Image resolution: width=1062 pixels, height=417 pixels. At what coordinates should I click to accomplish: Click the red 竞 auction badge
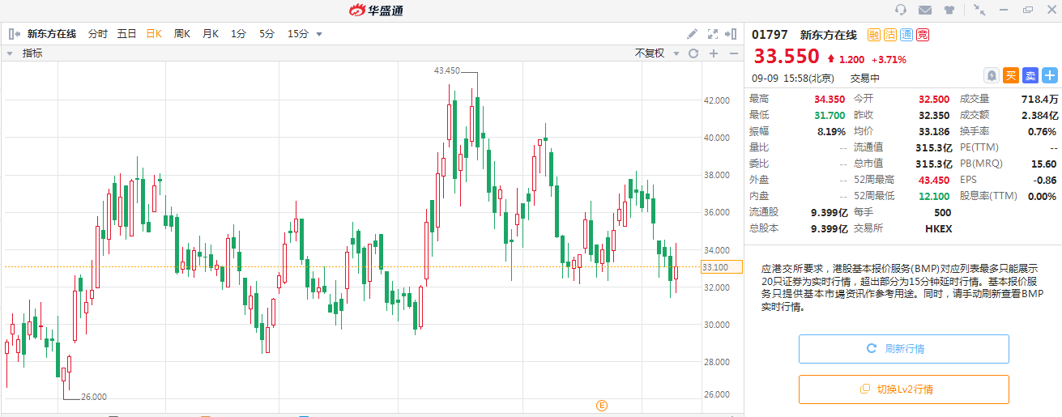[923, 35]
